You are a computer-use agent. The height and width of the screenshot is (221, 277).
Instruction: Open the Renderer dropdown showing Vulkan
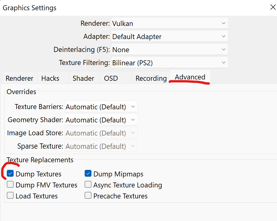click(170, 23)
